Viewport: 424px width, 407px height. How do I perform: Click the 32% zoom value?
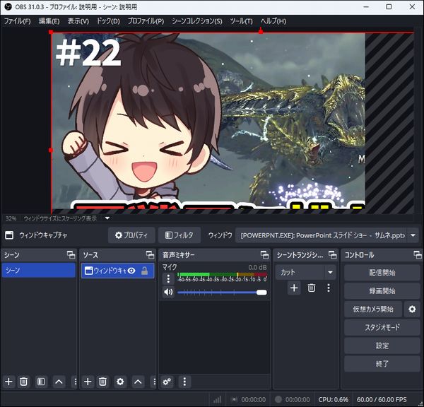click(11, 218)
